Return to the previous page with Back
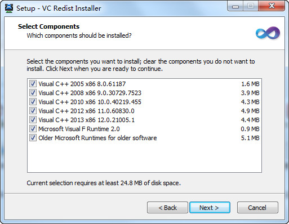This screenshot has height=224, width=289. (167, 208)
